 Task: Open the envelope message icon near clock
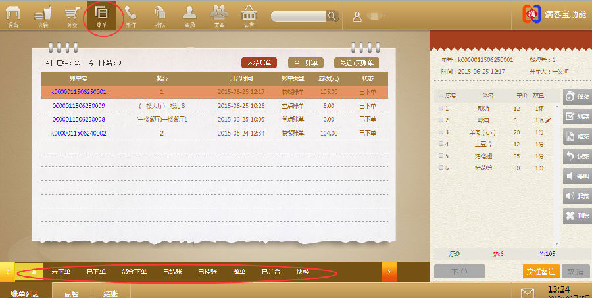point(528,292)
